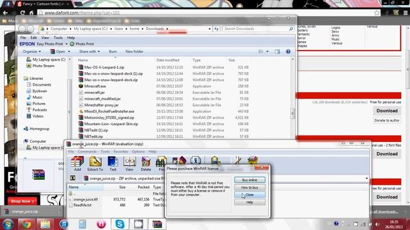Click the View icon in WinRAR toolbar

(129, 164)
